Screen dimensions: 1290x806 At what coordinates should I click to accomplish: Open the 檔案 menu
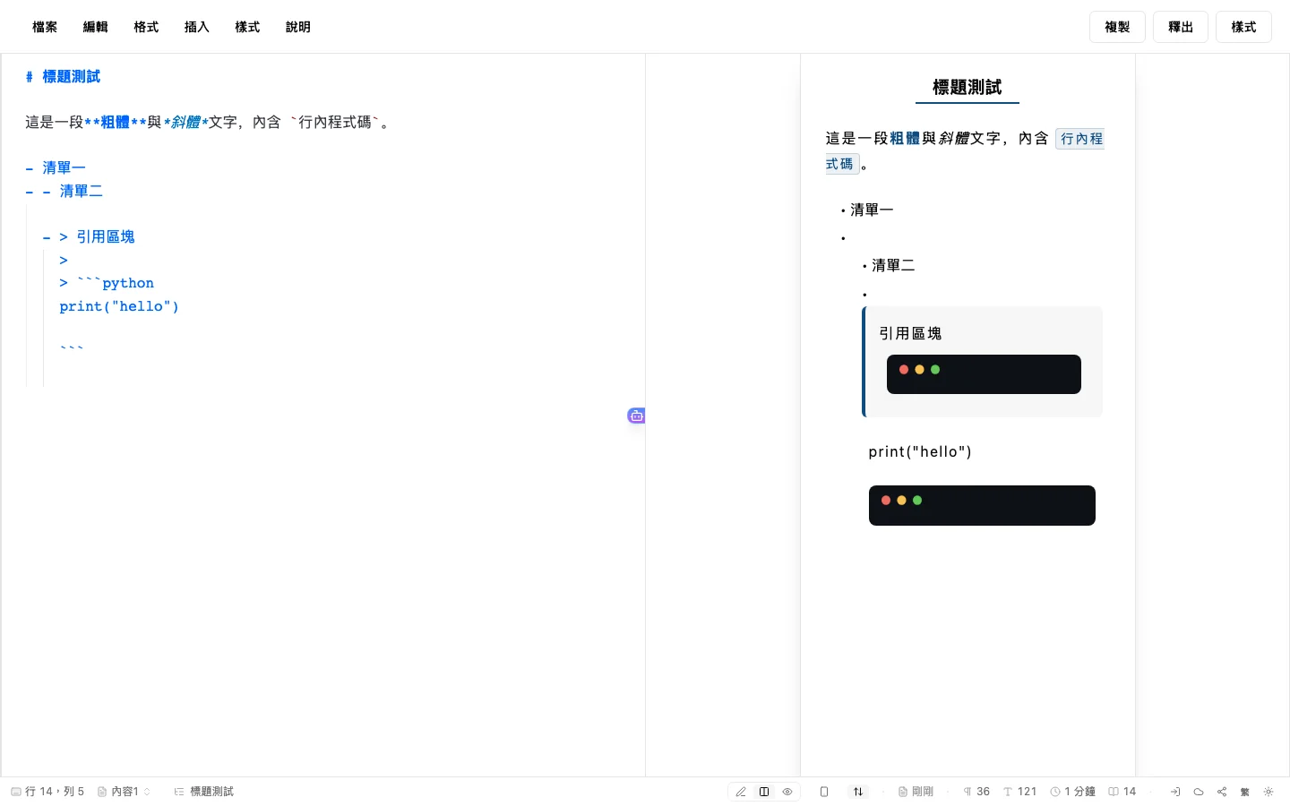tap(45, 27)
